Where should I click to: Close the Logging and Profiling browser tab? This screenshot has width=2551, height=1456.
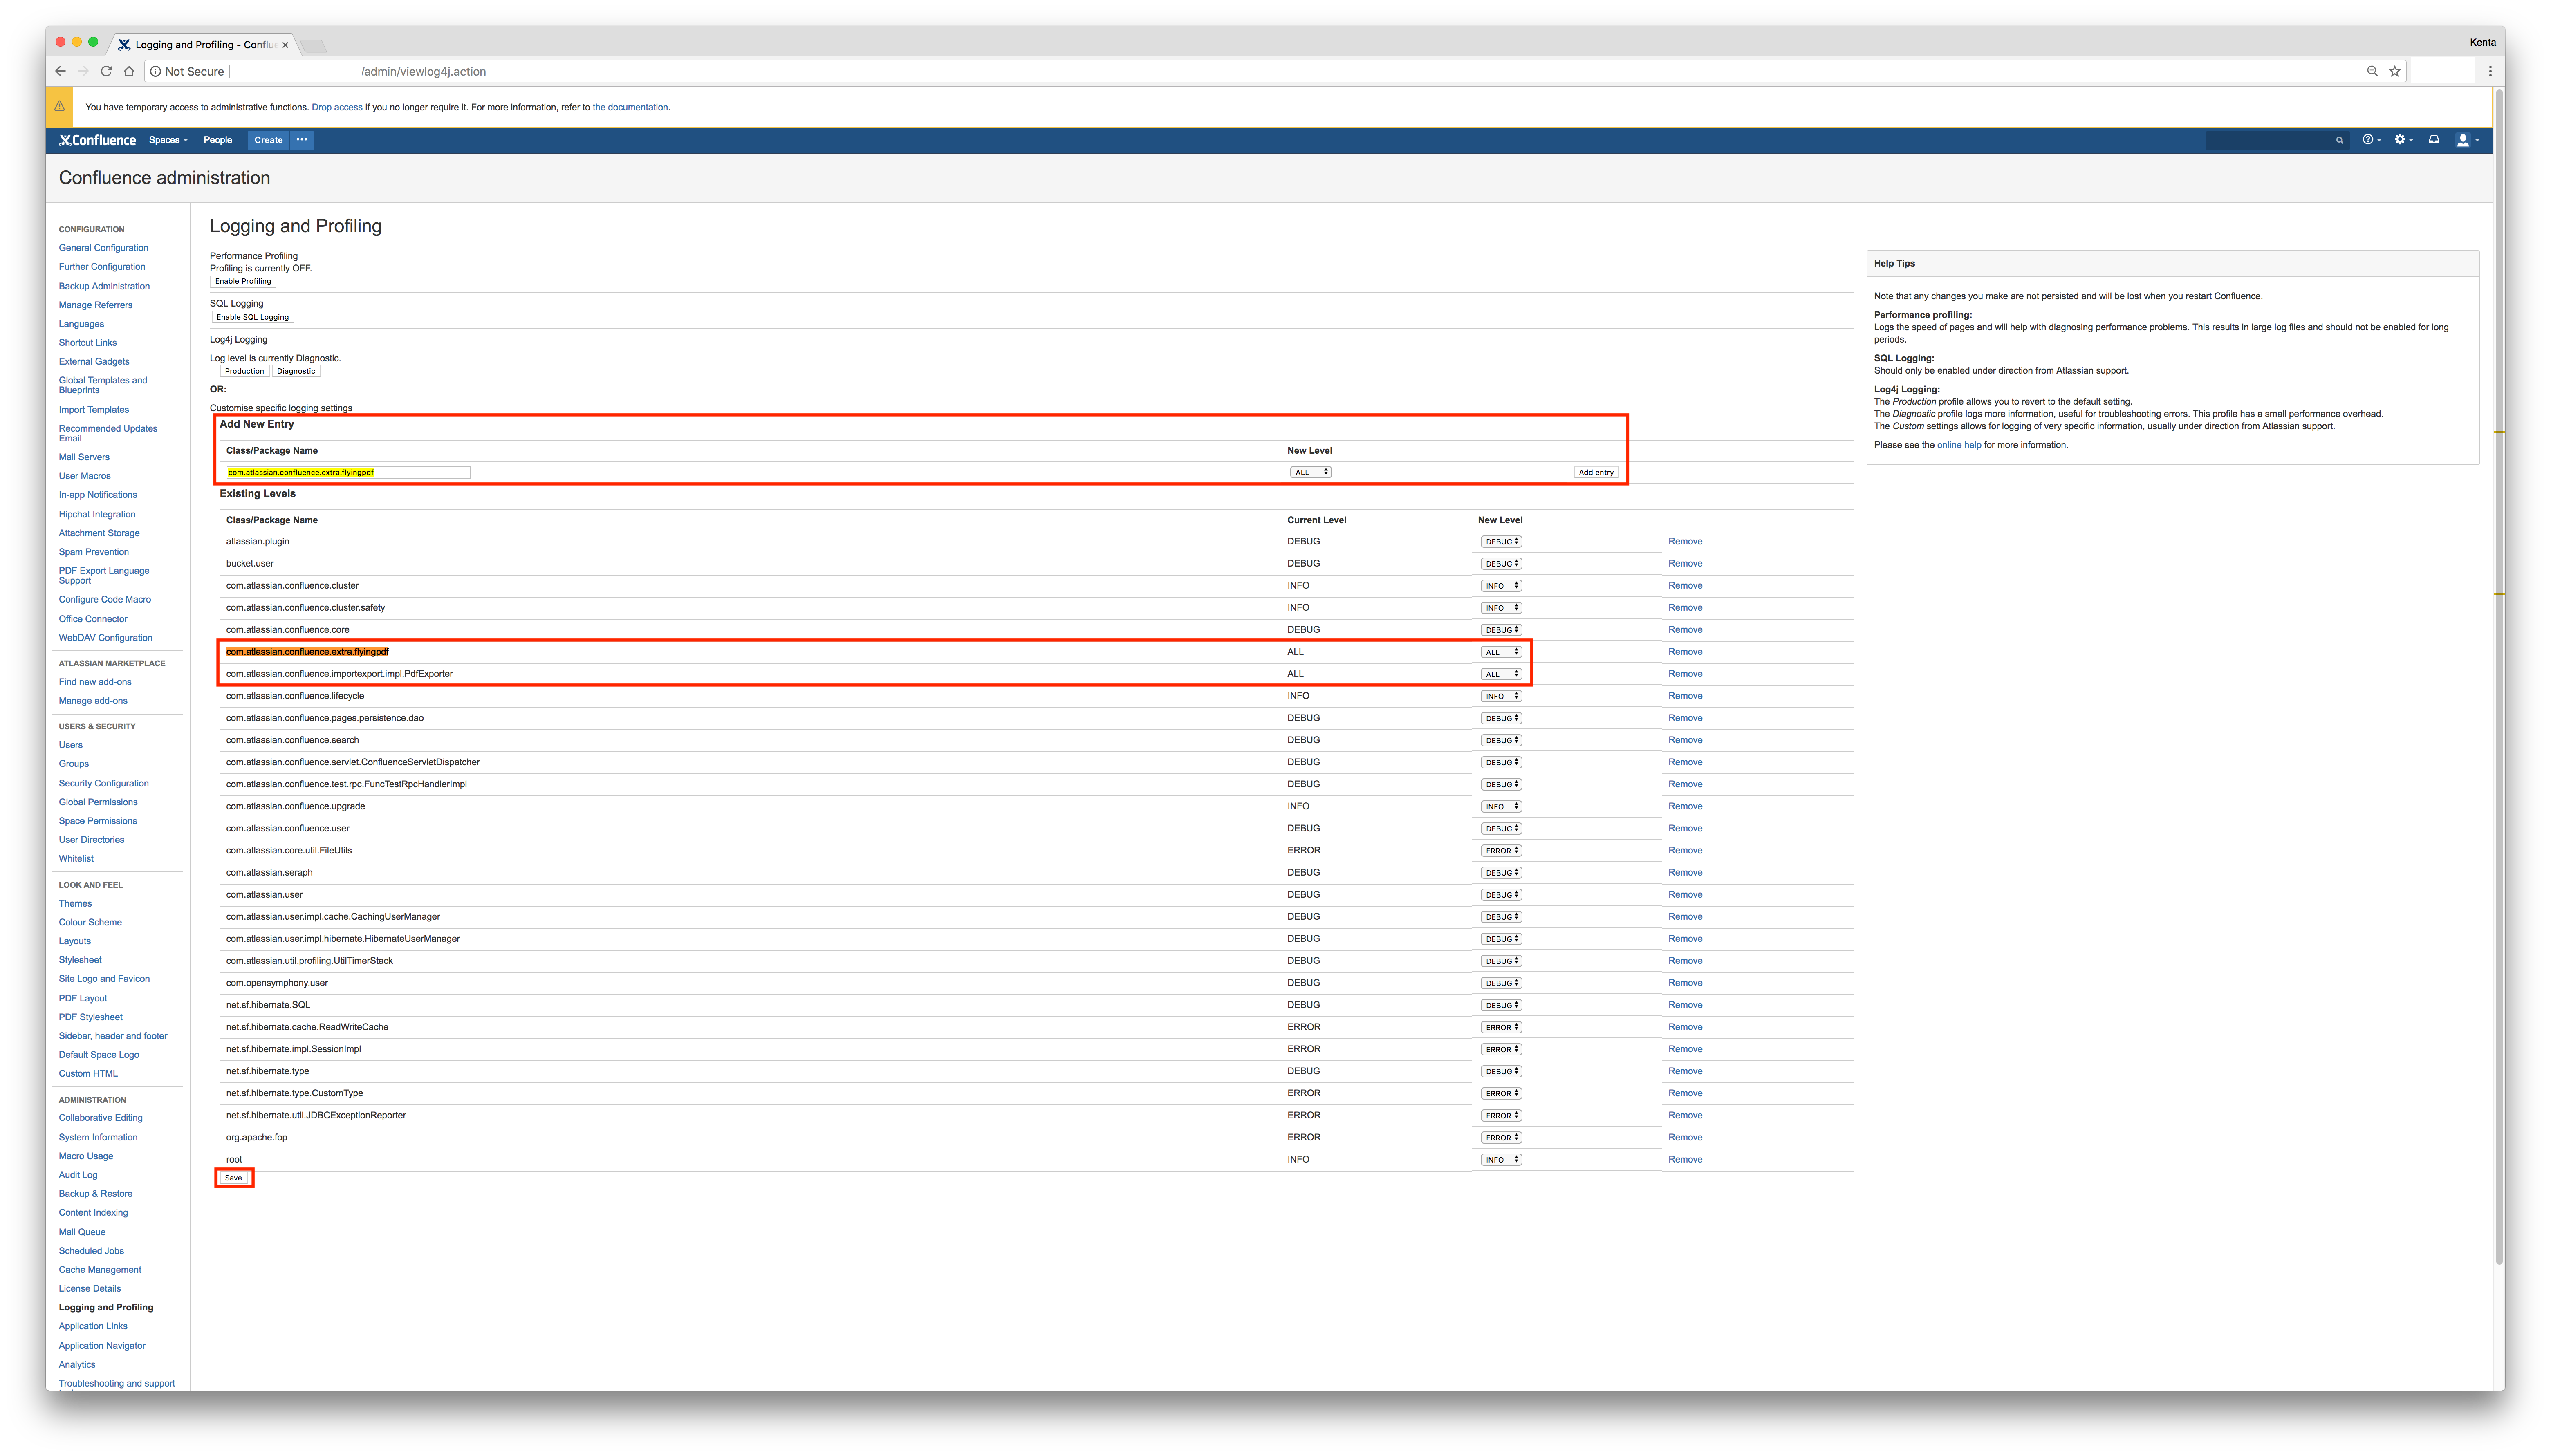[x=285, y=45]
